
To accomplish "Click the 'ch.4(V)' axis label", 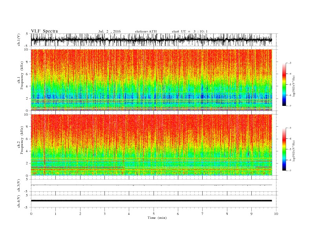I will tap(19, 201).
